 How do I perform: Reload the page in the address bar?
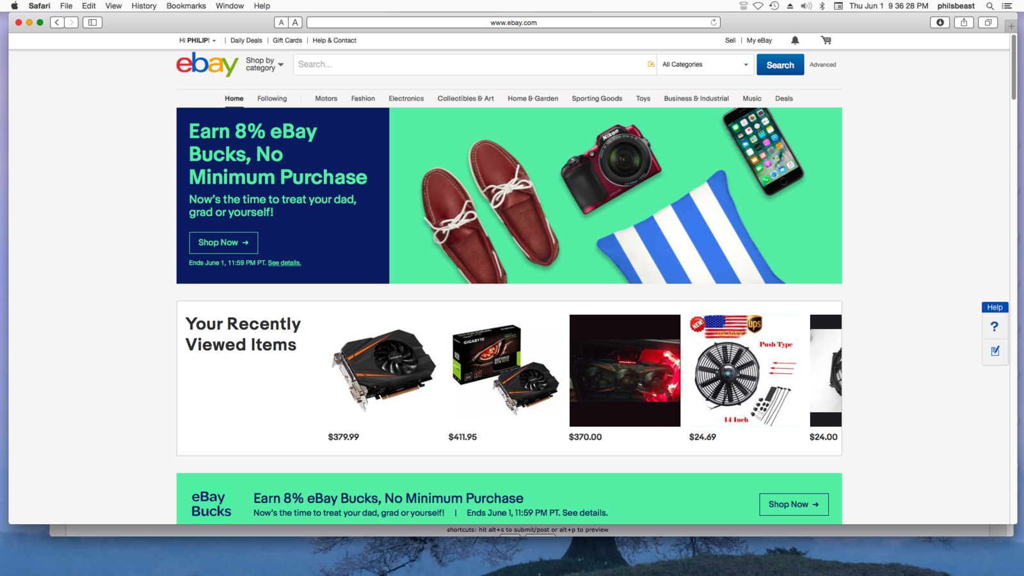coord(714,22)
